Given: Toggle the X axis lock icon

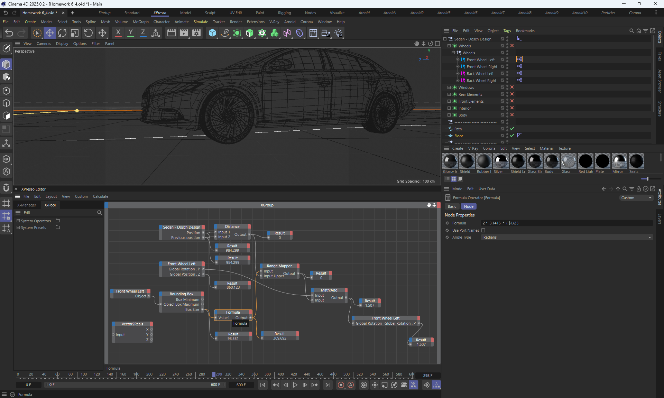Looking at the screenshot, I should point(118,33).
